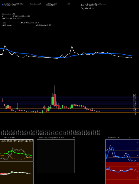Click the 'Stochastics & R' panel title
This screenshot has width=139, height=184.
[114, 138]
